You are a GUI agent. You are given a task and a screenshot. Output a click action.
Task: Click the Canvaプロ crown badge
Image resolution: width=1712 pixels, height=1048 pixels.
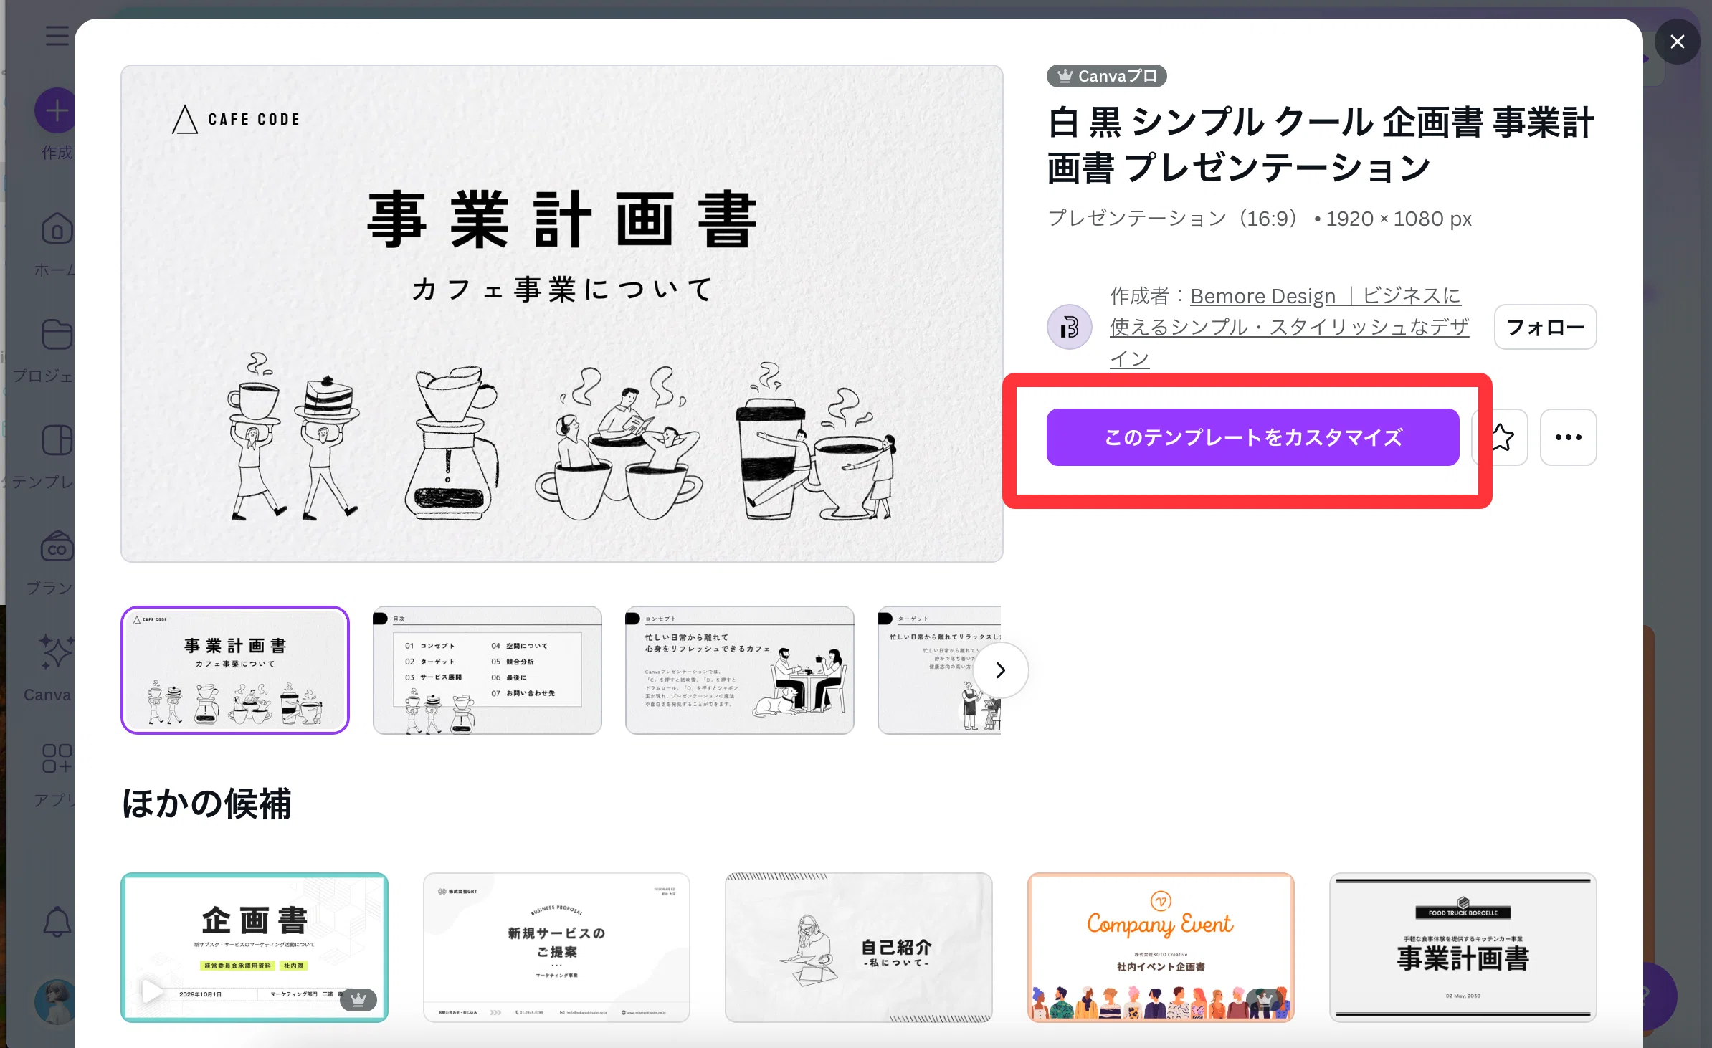(1106, 76)
